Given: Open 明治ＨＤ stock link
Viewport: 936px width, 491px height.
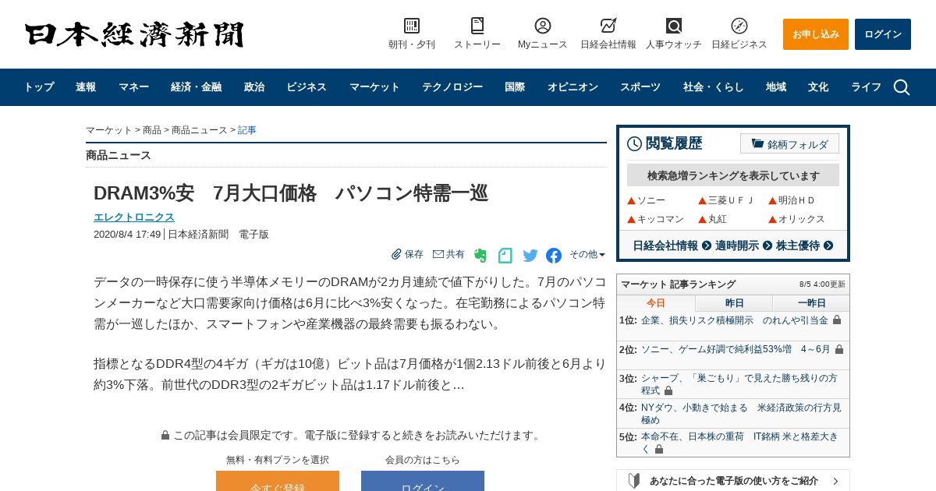Looking at the screenshot, I should pos(796,200).
